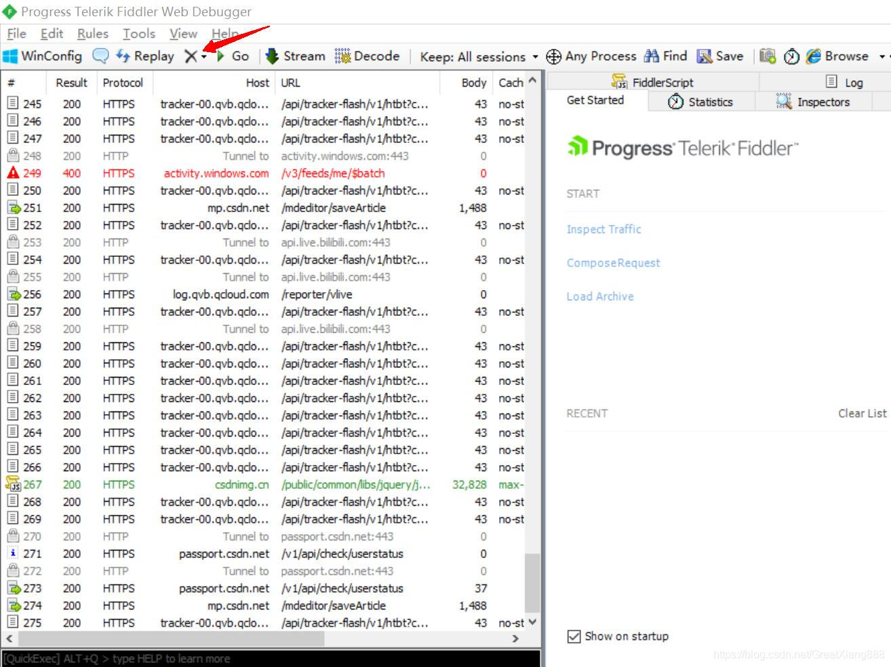
Task: Click the session list scroll-up arrow
Action: (x=532, y=81)
